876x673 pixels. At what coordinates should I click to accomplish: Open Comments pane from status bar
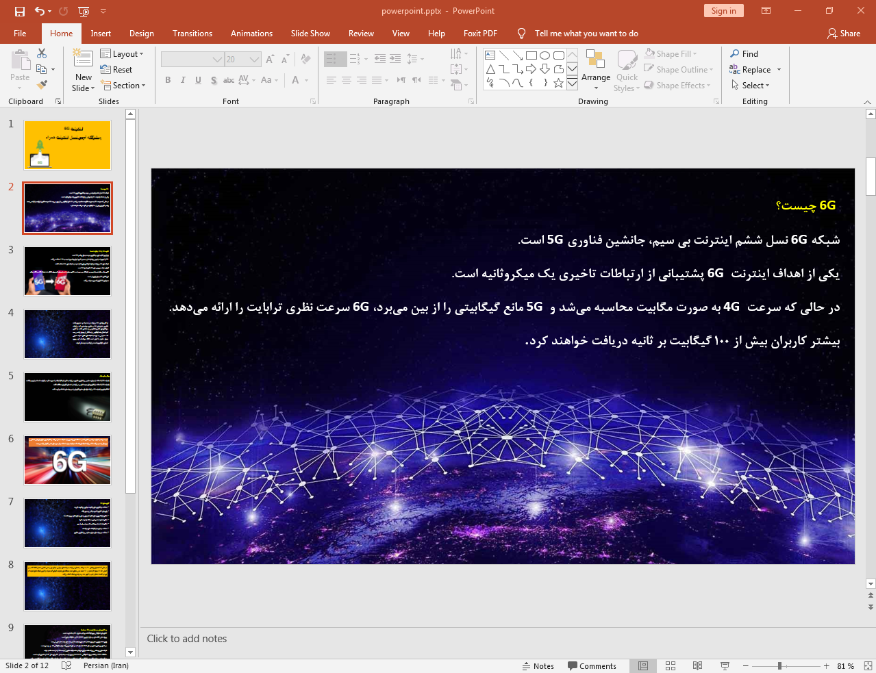pos(592,666)
